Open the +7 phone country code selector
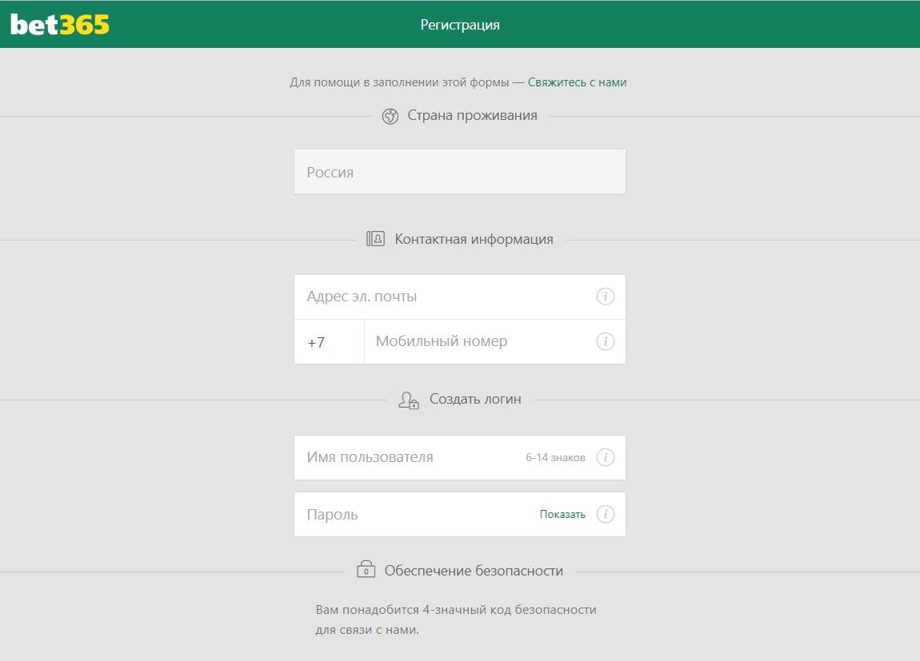Viewport: 920px width, 661px height. click(329, 341)
